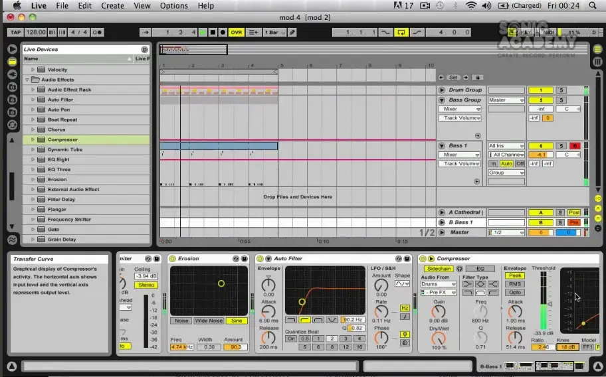The image size is (606, 377).
Task: Click the Compressor Ratio value slider
Action: (543, 347)
